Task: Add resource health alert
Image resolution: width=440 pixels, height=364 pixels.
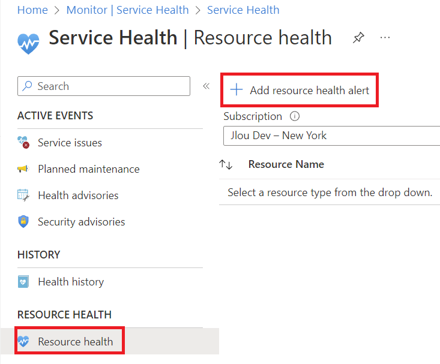Action: click(x=300, y=90)
